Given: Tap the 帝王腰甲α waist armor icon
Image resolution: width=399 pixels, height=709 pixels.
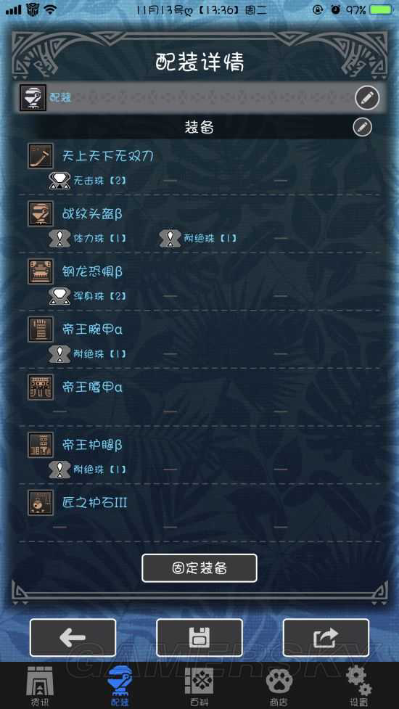Looking at the screenshot, I should [x=41, y=387].
